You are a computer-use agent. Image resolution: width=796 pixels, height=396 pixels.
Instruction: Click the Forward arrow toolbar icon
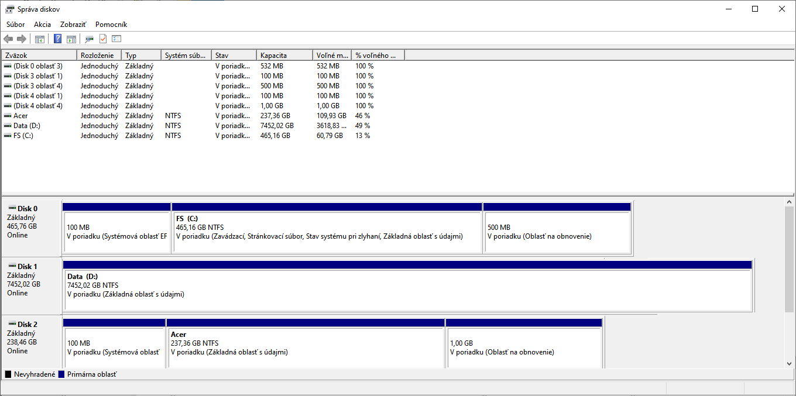[x=22, y=39]
